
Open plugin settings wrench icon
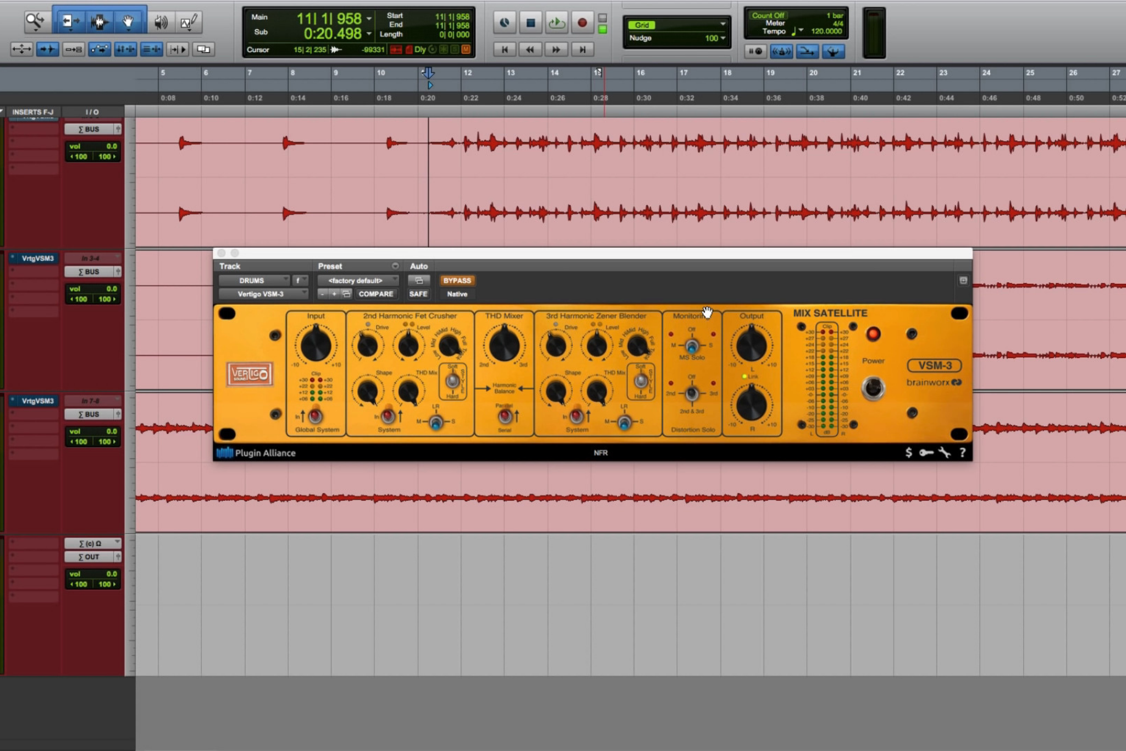coord(945,452)
